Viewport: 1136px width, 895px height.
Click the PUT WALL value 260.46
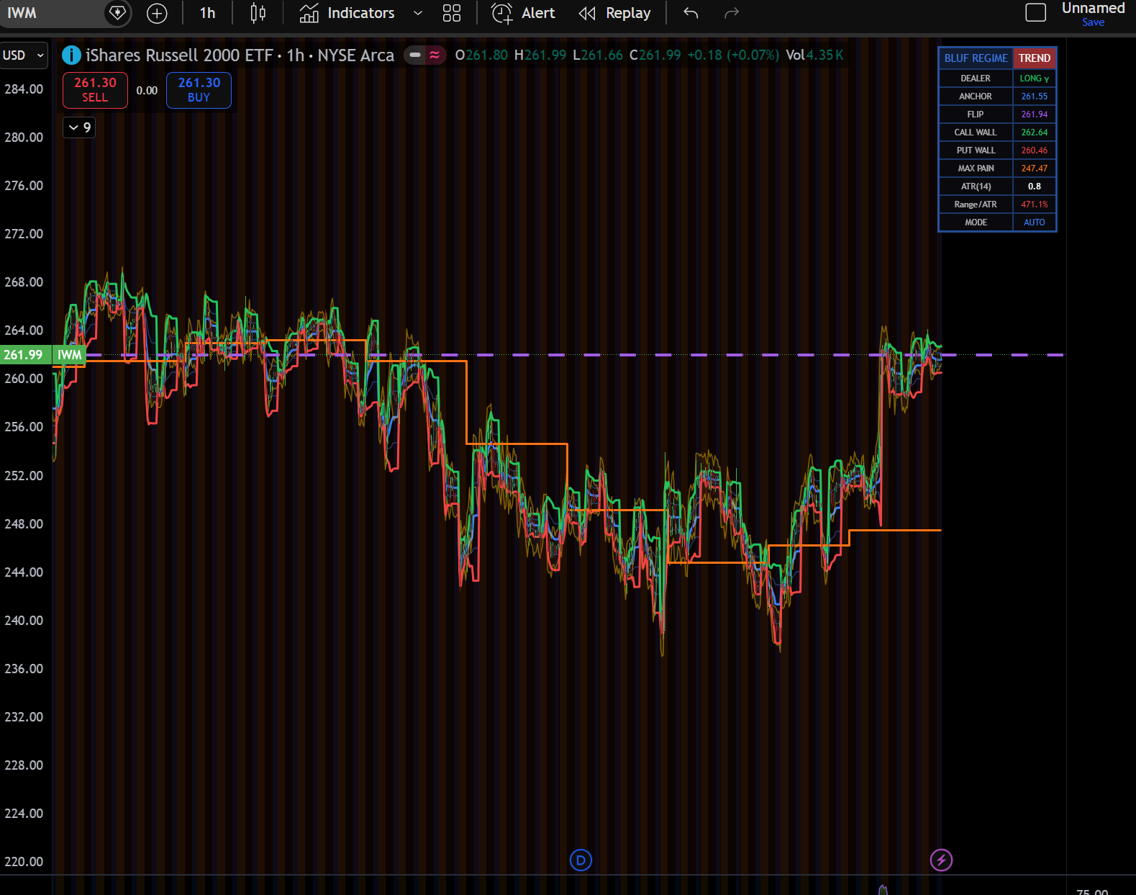click(x=1034, y=150)
